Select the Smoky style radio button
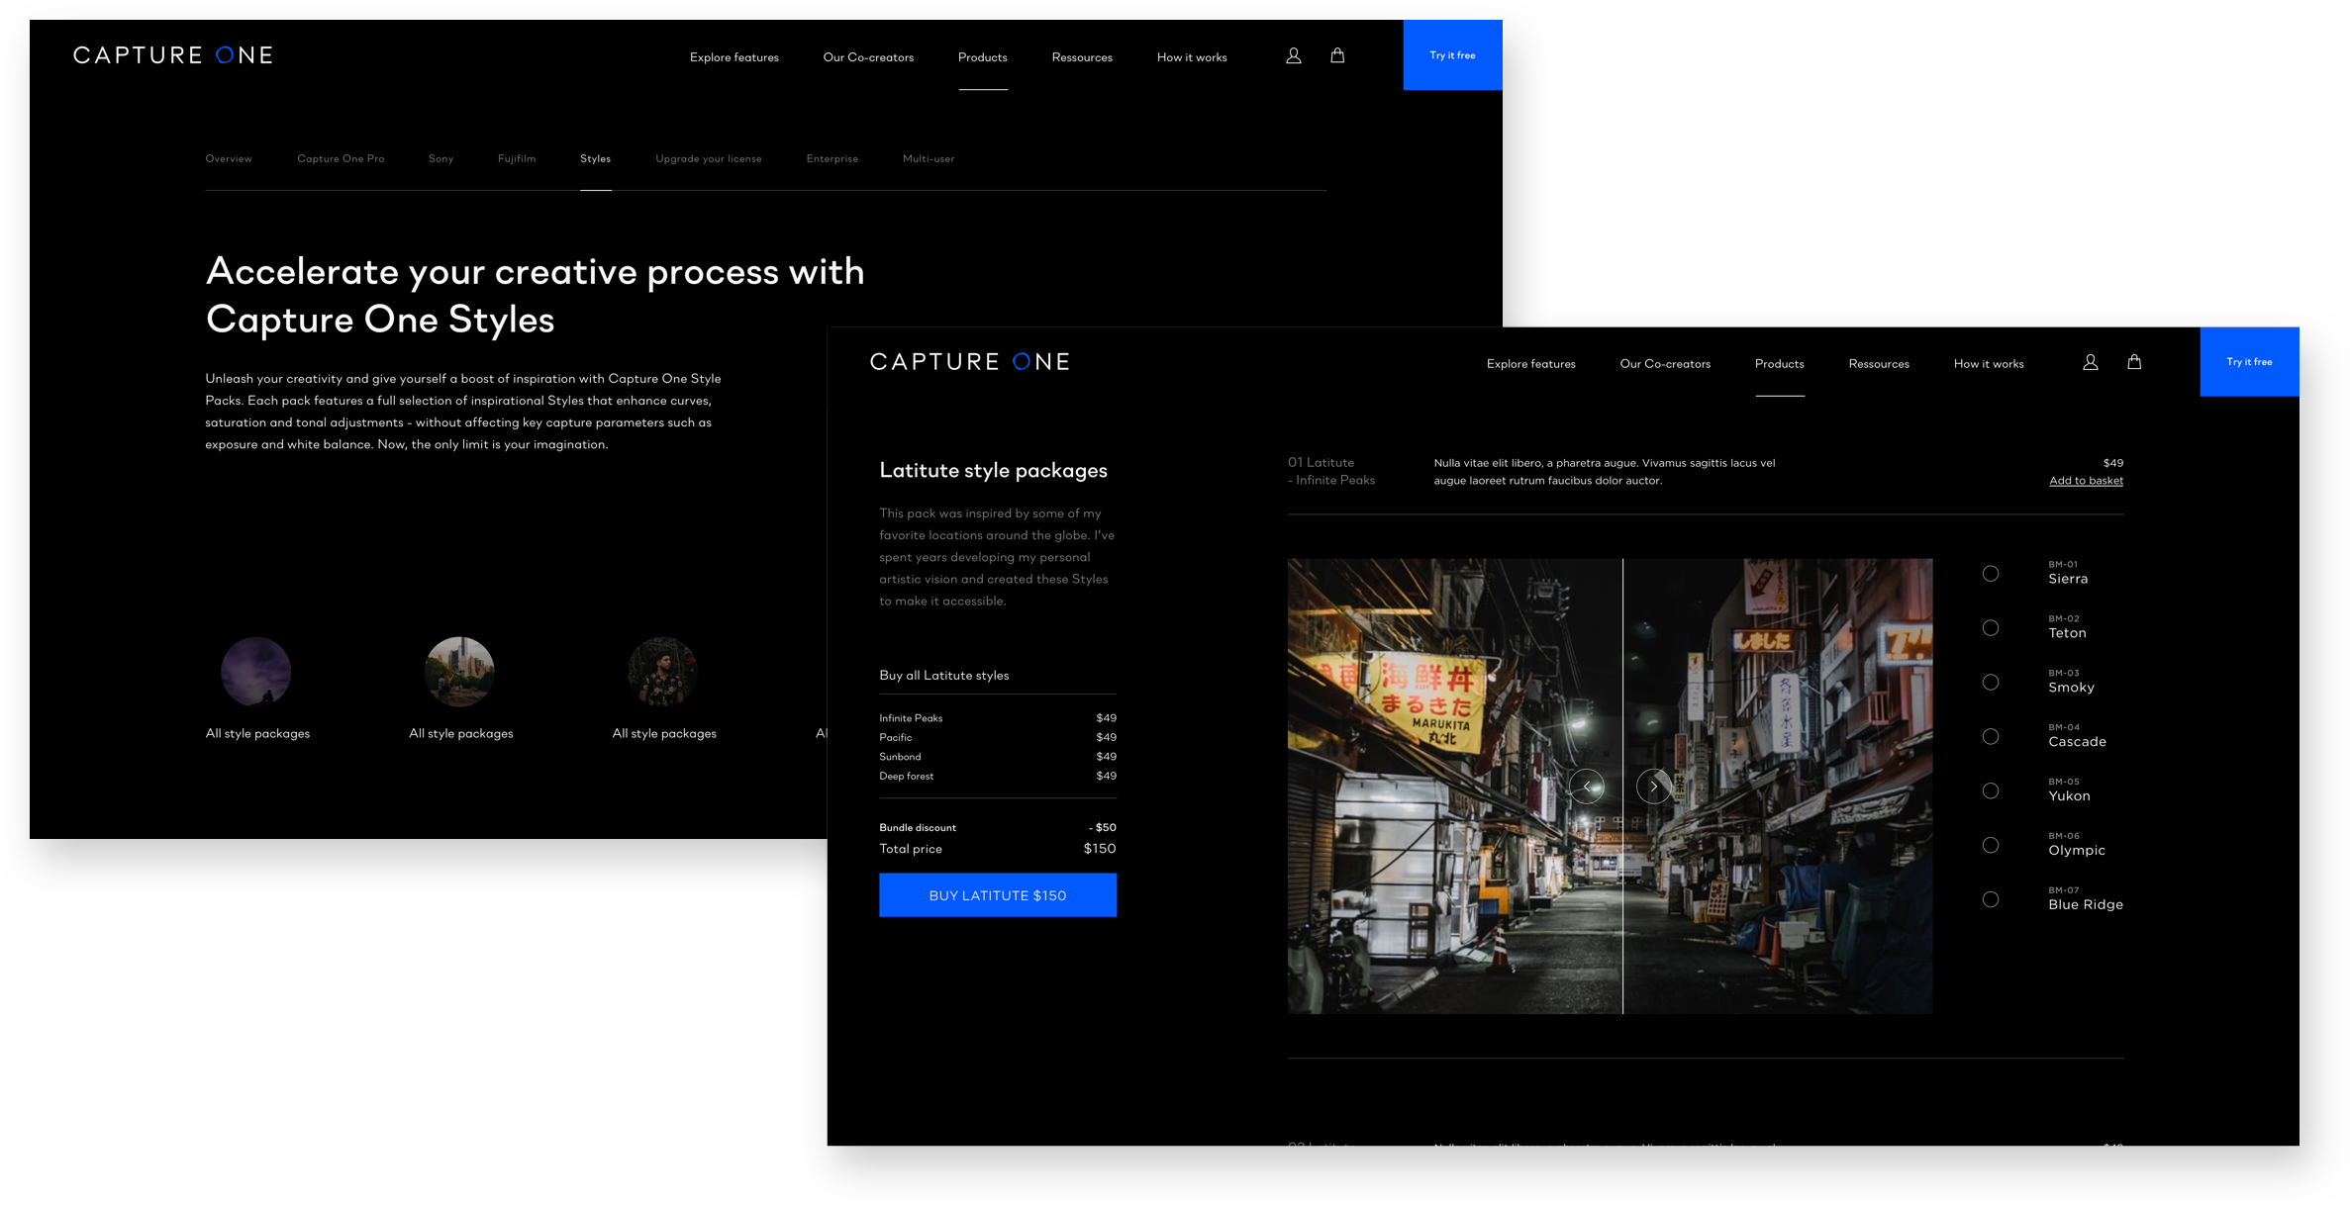The image size is (2350, 1206). click(1991, 683)
